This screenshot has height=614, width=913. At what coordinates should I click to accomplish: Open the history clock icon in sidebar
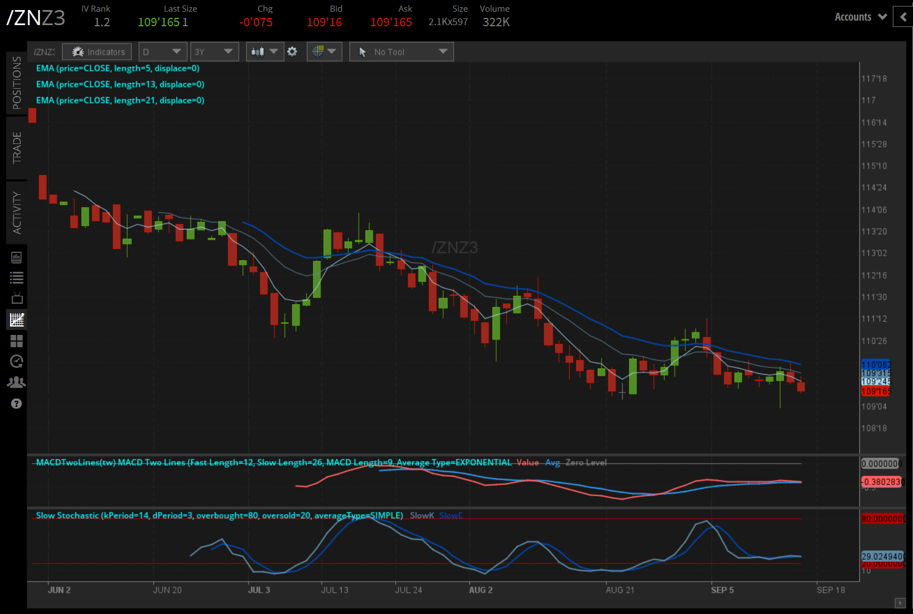(16, 361)
